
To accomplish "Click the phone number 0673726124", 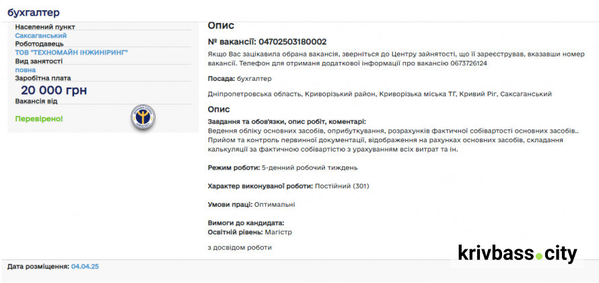I will (x=464, y=63).
